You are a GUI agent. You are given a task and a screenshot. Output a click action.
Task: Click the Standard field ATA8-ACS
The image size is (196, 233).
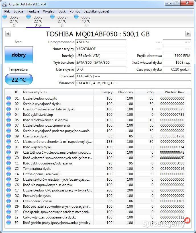coord(133,76)
